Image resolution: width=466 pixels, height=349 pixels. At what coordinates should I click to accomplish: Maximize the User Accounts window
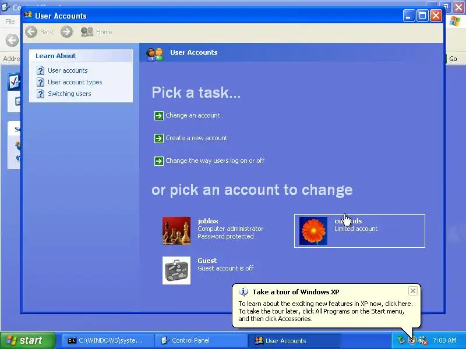(x=422, y=16)
